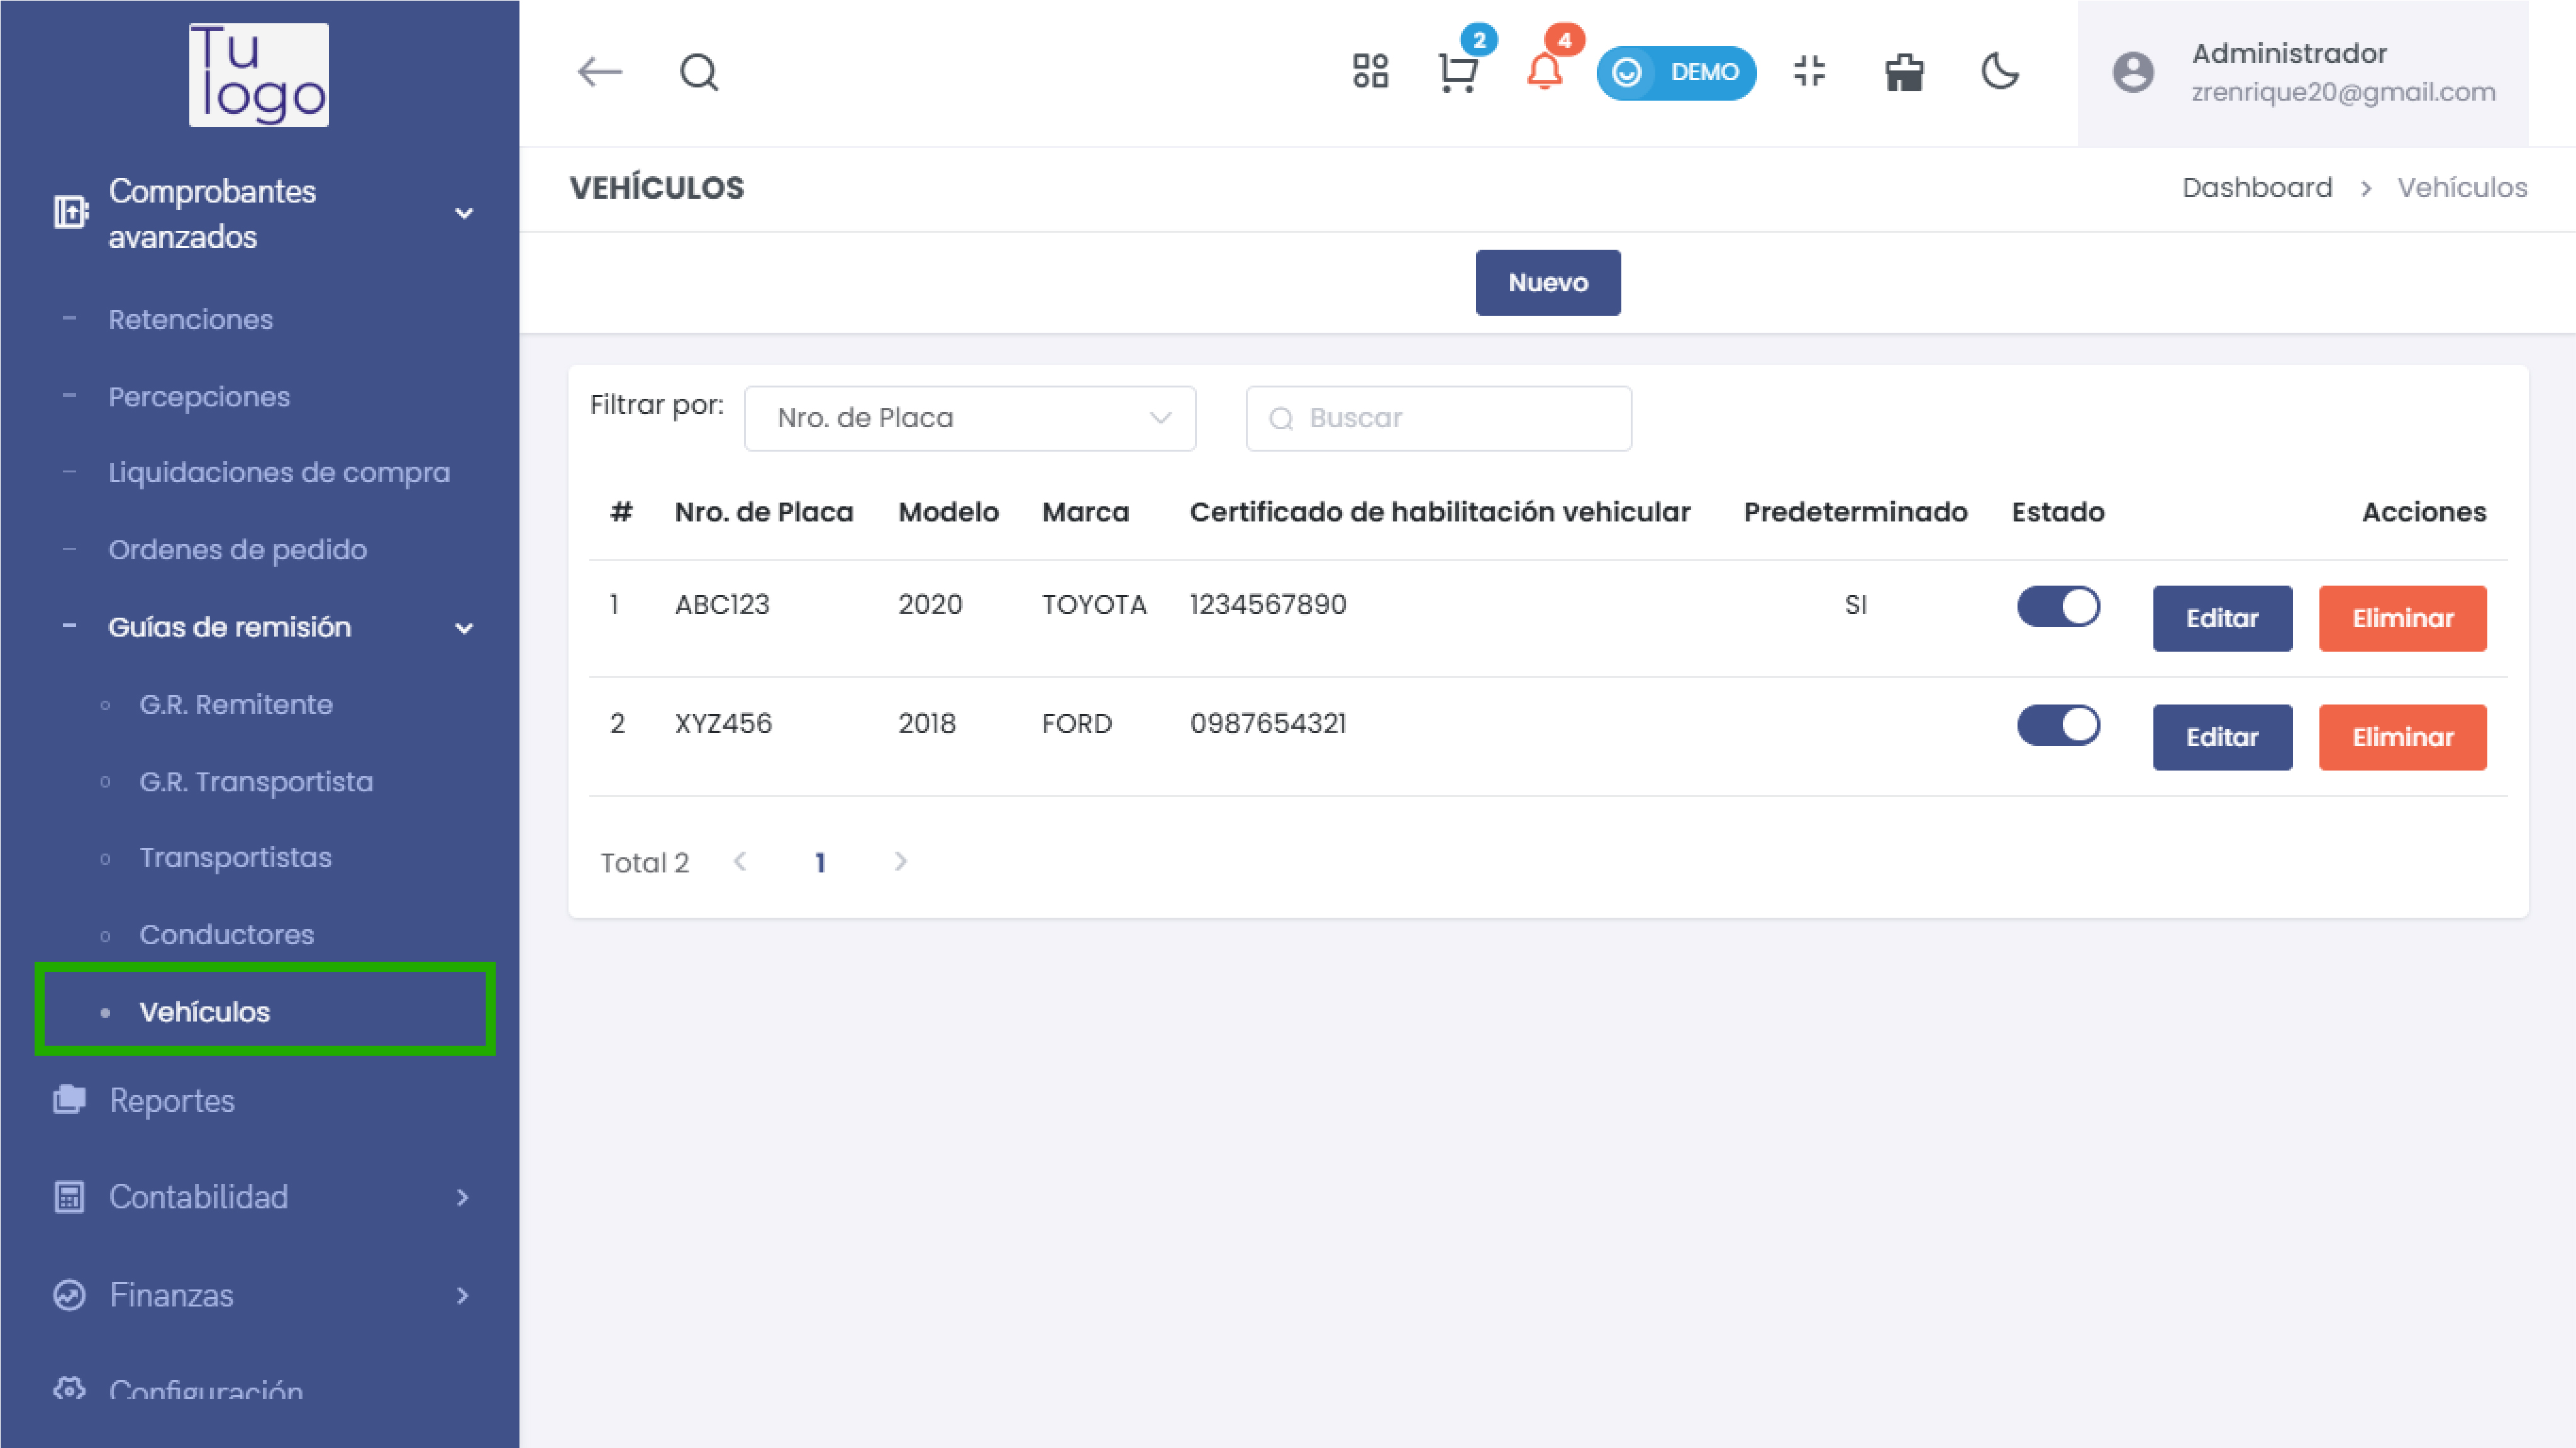Toggle Estado switch for XYZ456
Image resolution: width=2576 pixels, height=1448 pixels.
point(2058,725)
